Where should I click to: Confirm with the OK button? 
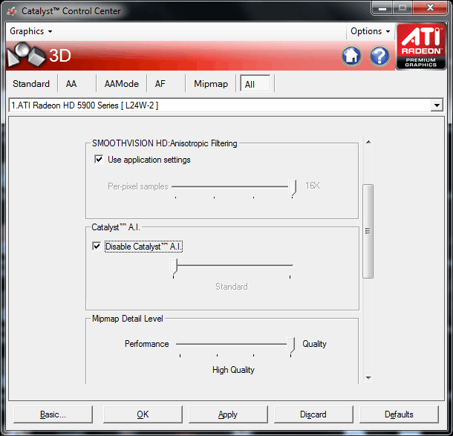coord(143,414)
